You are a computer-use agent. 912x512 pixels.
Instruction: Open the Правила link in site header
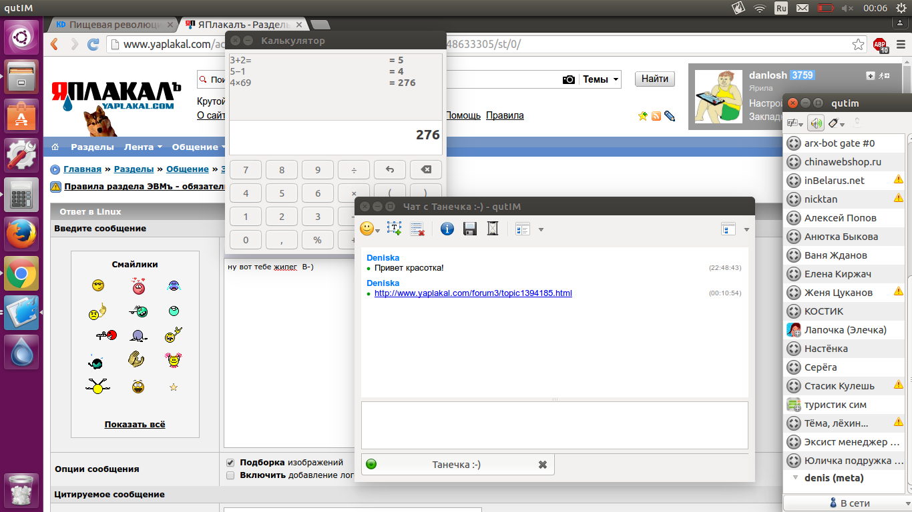[x=505, y=115]
